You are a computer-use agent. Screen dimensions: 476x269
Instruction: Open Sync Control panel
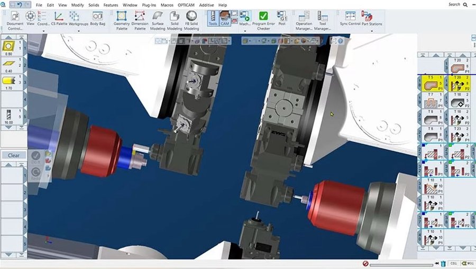point(350,18)
